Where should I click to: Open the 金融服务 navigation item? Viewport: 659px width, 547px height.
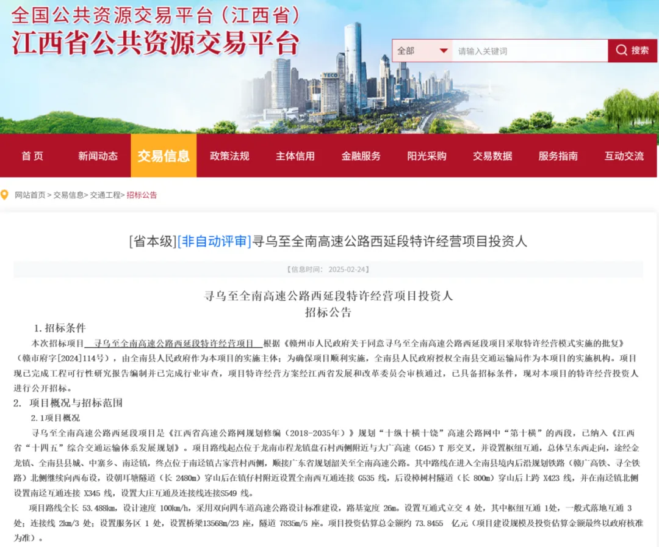(361, 156)
